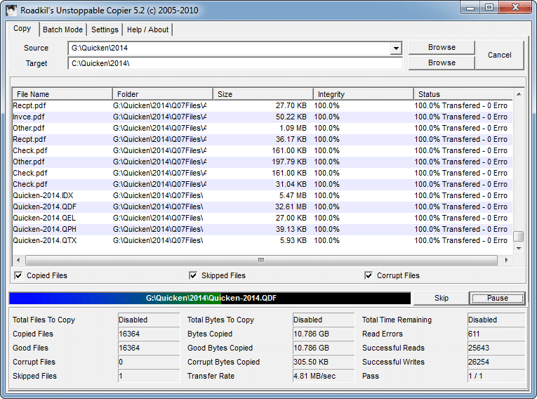This screenshot has width=537, height=399.
Task: Toggle the Corrupt Files checkbox
Action: point(369,275)
